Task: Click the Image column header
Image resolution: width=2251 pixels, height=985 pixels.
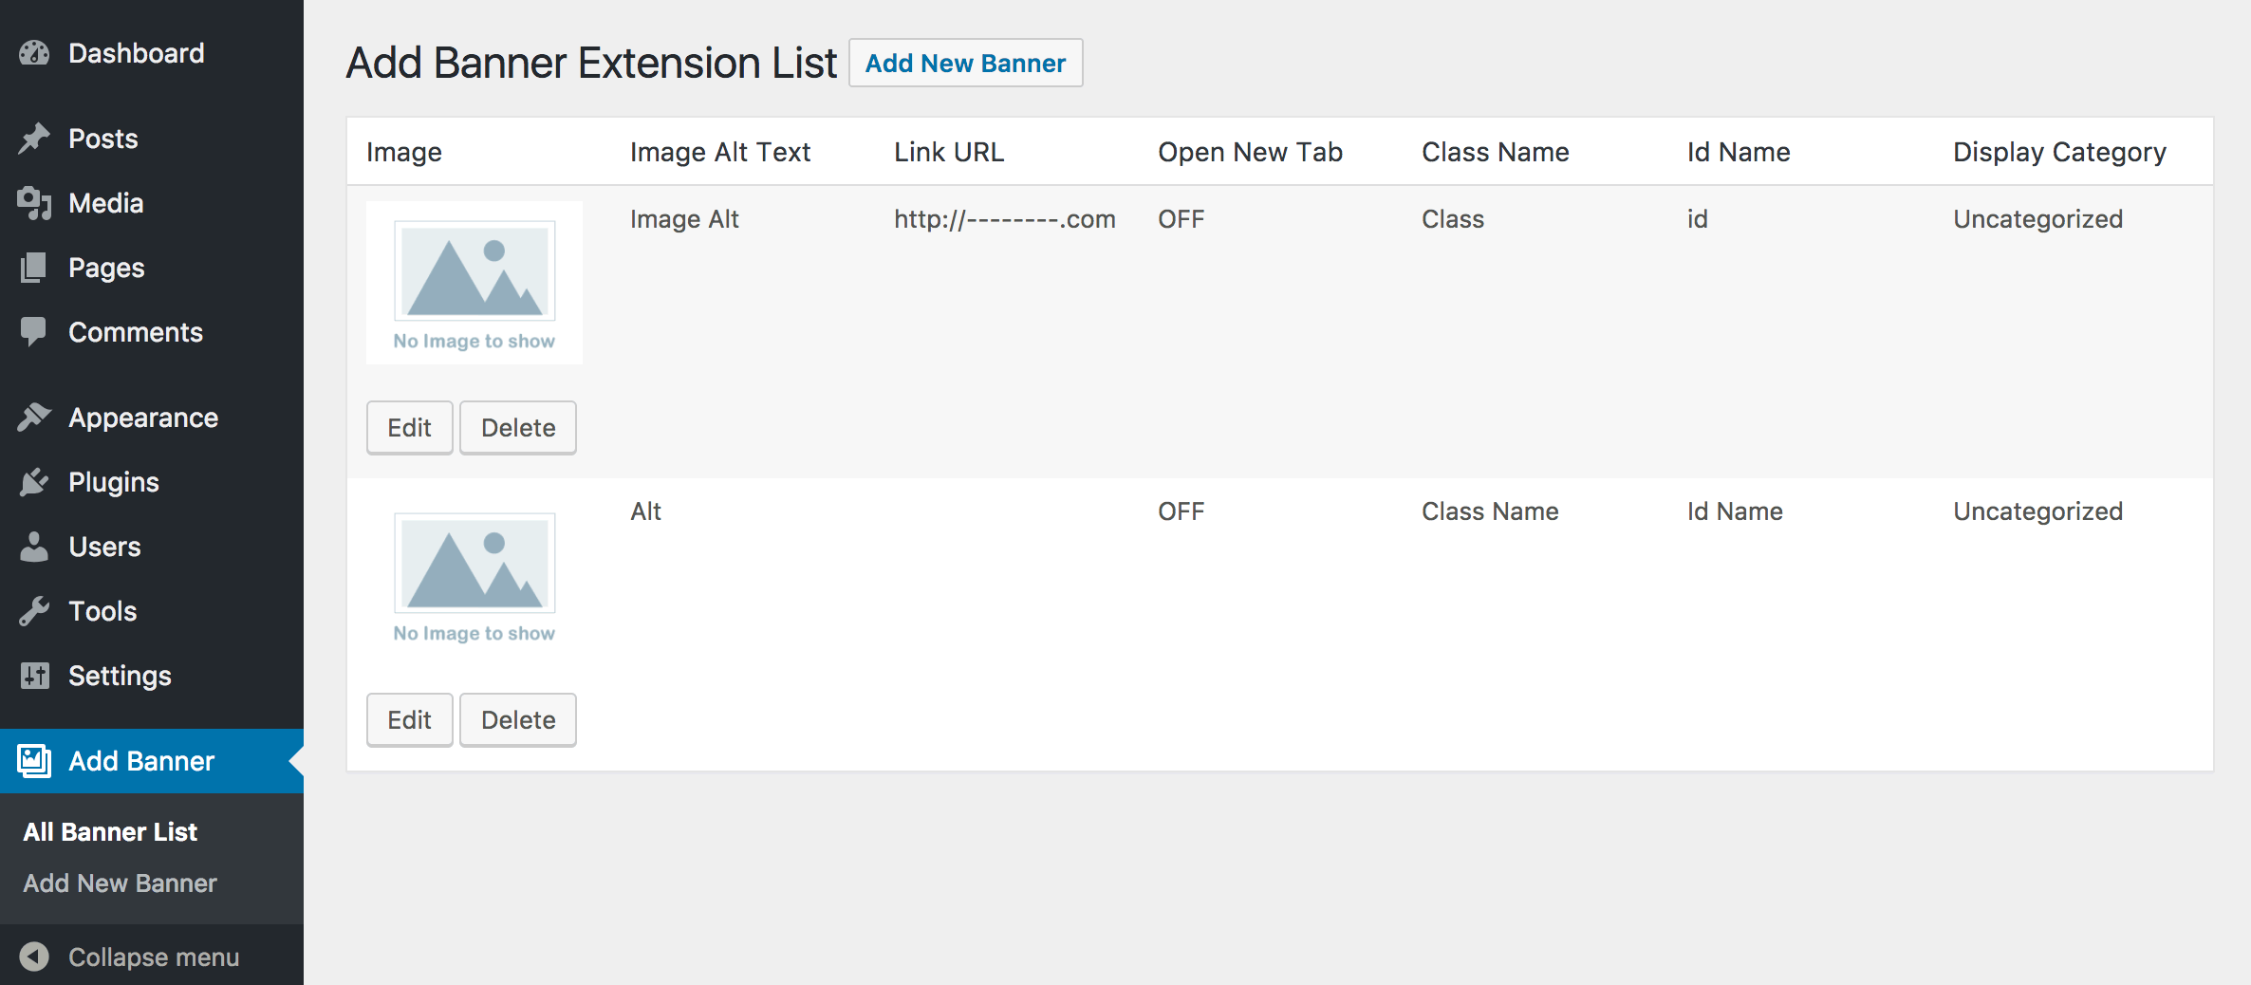Action: click(404, 152)
